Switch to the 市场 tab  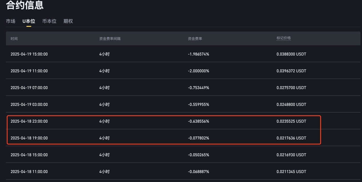11,21
